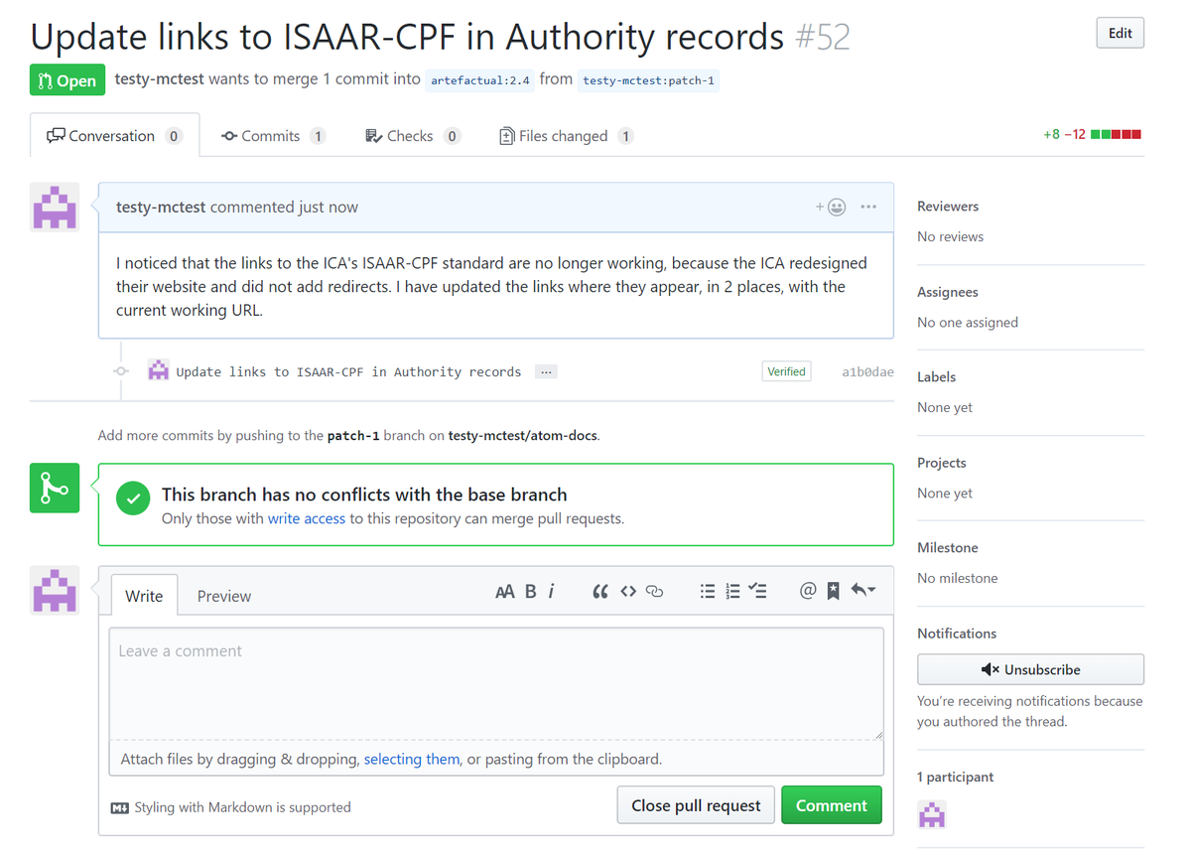This screenshot has height=856, width=1191.
Task: Insert an unordered bullet list
Action: (x=708, y=591)
